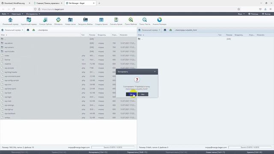Click the green up-folder icon in left panel path bar

coord(33,30)
